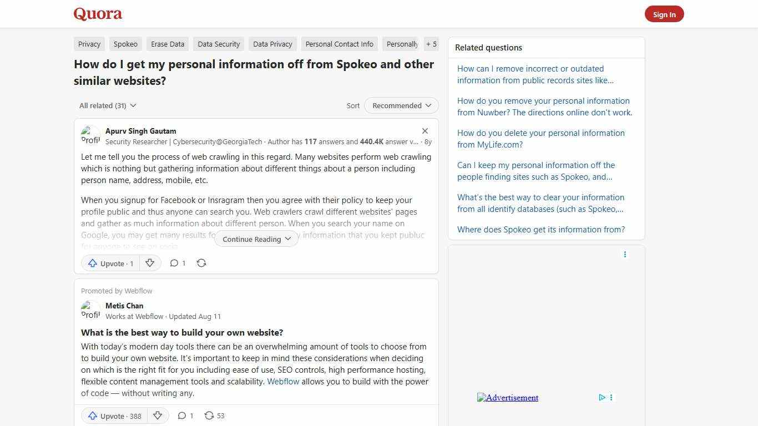Click the MyLife.com related question
This screenshot has width=758, height=426.
pyautogui.click(x=540, y=139)
